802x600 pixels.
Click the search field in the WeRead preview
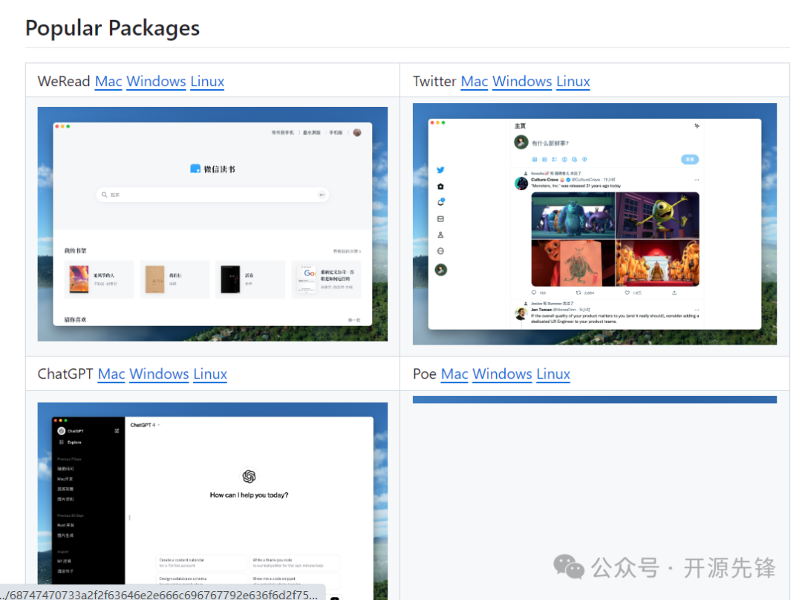(212, 195)
